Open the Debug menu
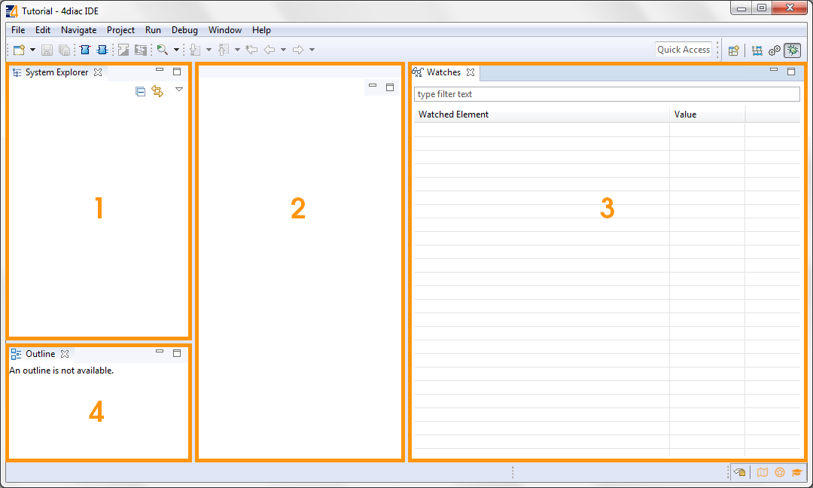 [x=184, y=30]
